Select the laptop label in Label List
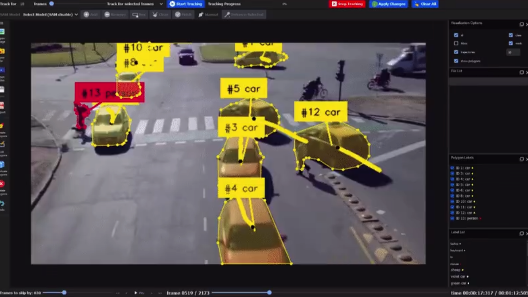 point(455,244)
